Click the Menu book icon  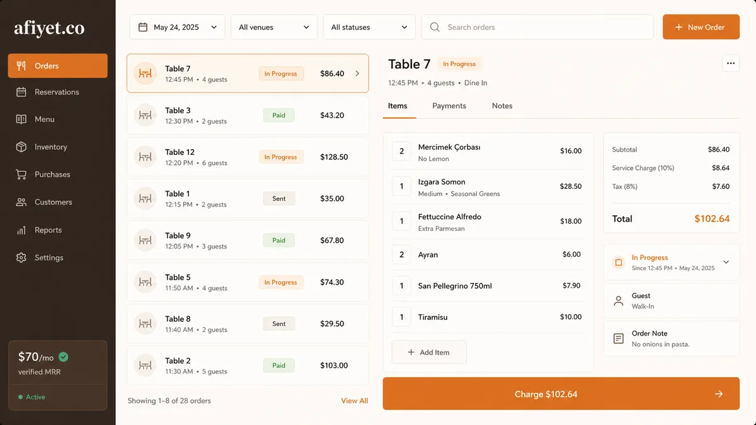(x=21, y=119)
